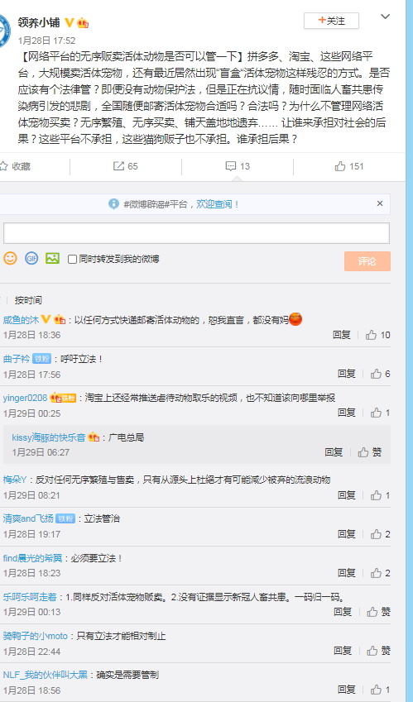Open the picture upload icon
This screenshot has height=702, width=413.
52,258
